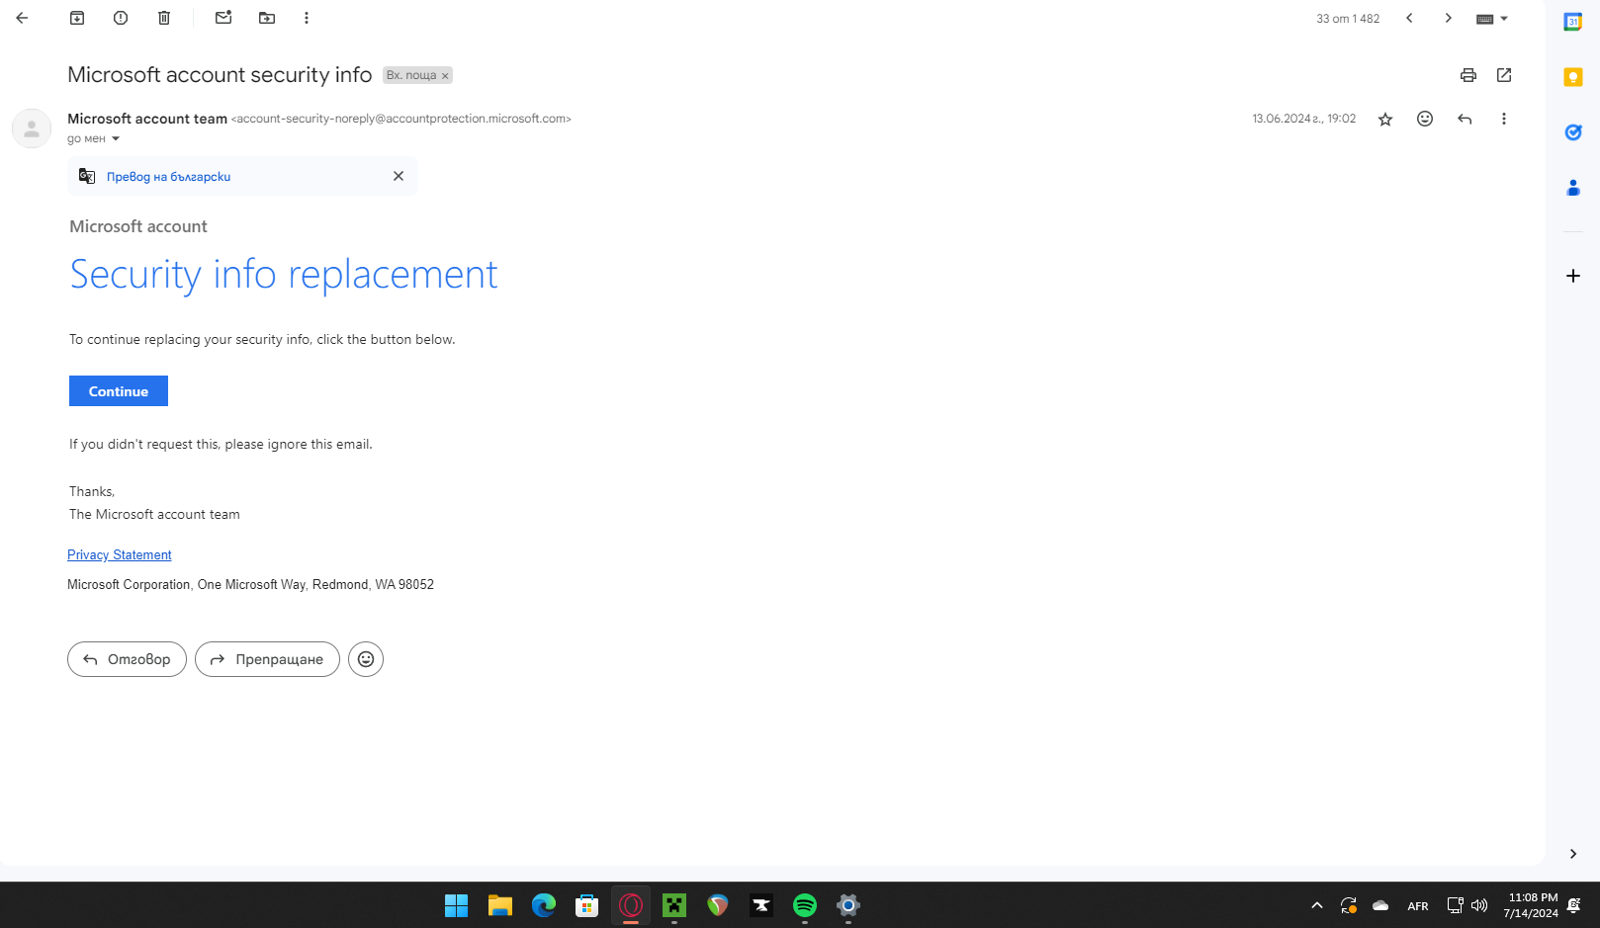Open Settings gear in taskbar
This screenshot has height=928, width=1600.
[848, 905]
